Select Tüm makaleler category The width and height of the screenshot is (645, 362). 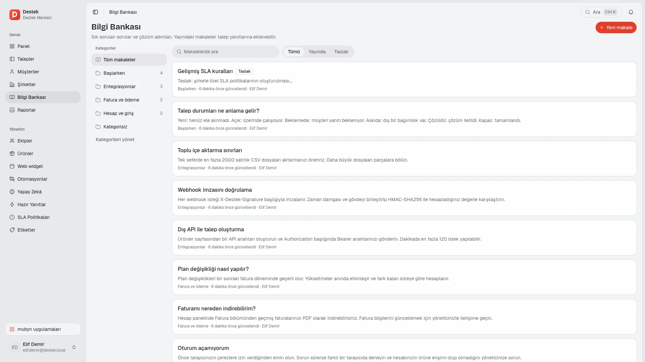click(x=129, y=60)
